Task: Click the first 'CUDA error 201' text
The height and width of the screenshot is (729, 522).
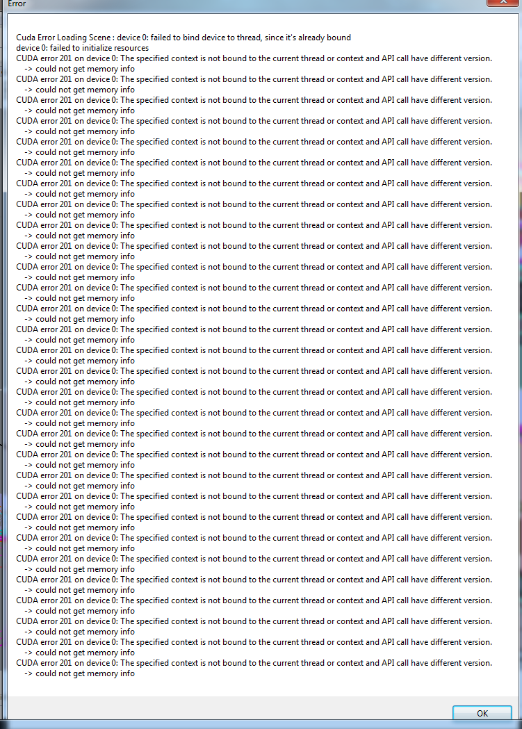Action: pyautogui.click(x=44, y=58)
